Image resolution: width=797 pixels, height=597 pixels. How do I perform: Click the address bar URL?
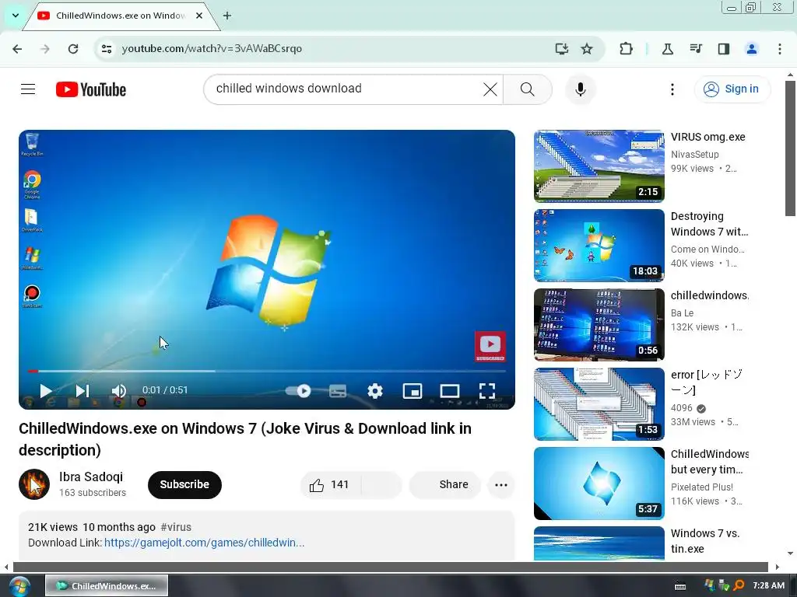tap(212, 49)
